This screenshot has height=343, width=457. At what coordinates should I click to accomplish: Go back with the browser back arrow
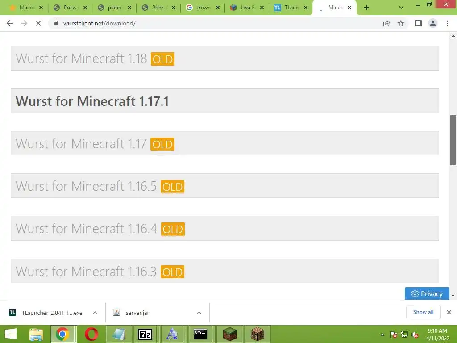click(10, 23)
